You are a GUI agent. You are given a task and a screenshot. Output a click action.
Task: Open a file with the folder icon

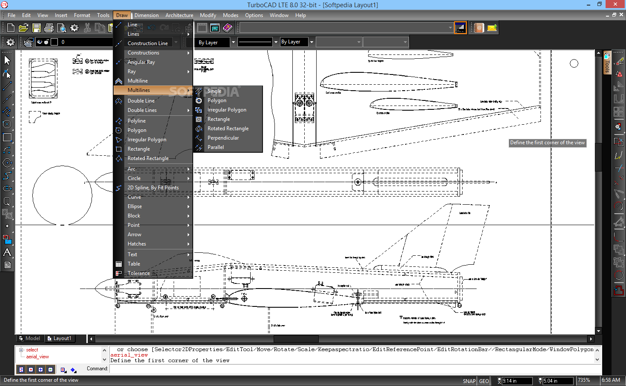(23, 28)
